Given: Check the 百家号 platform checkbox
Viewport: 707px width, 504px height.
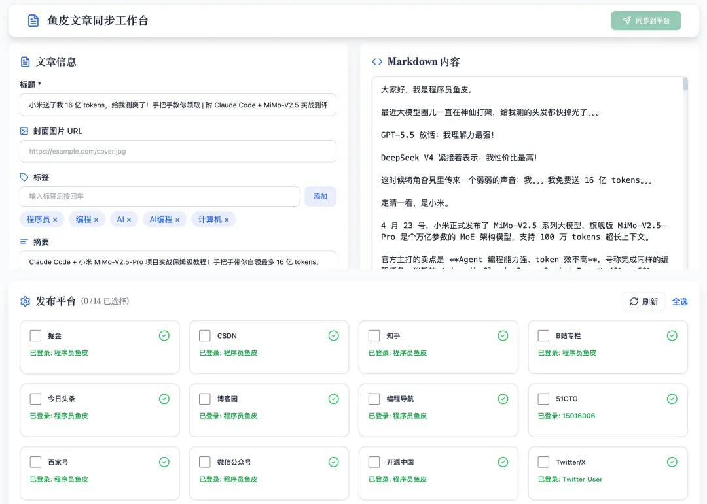Looking at the screenshot, I should pyautogui.click(x=35, y=462).
